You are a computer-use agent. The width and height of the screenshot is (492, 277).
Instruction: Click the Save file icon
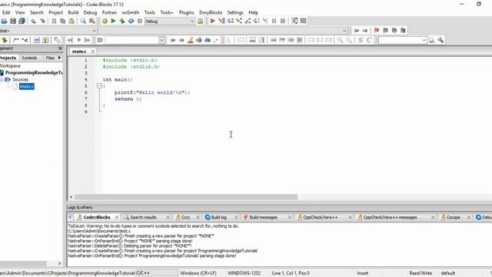click(x=13, y=21)
